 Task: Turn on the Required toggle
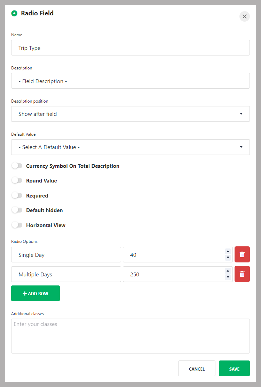(17, 195)
